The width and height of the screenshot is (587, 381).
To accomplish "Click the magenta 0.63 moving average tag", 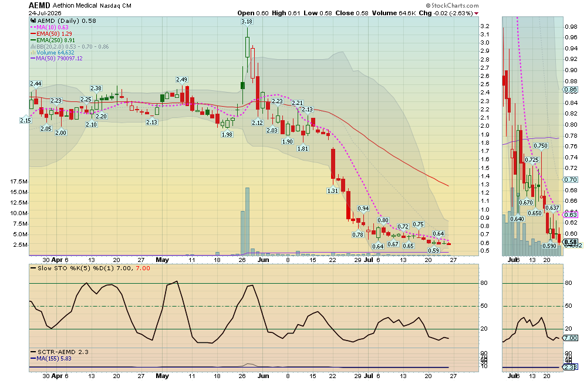I will 571,215.
